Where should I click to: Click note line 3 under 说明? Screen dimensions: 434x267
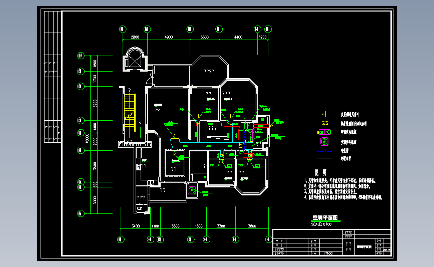coord(330,192)
